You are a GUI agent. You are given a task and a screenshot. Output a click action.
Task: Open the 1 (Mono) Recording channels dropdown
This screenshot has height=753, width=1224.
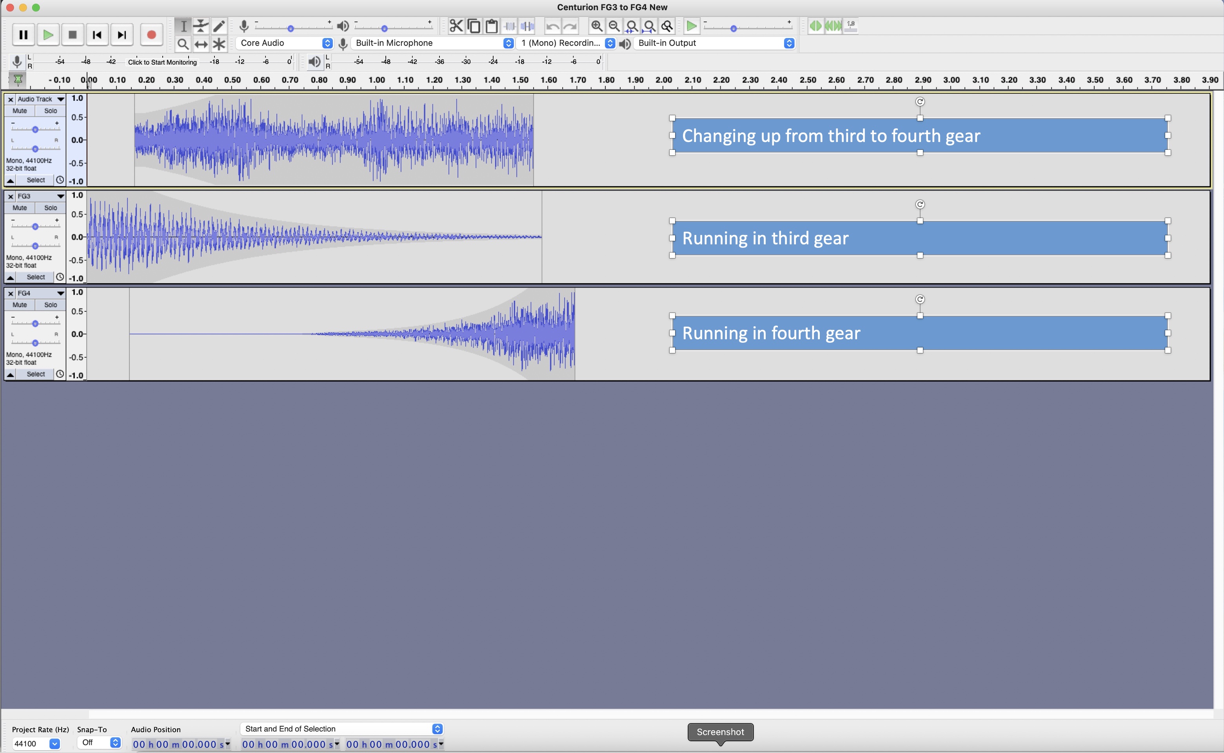click(x=567, y=43)
